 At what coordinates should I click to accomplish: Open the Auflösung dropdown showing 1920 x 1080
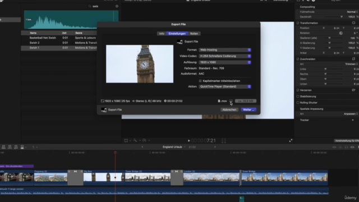(225, 62)
